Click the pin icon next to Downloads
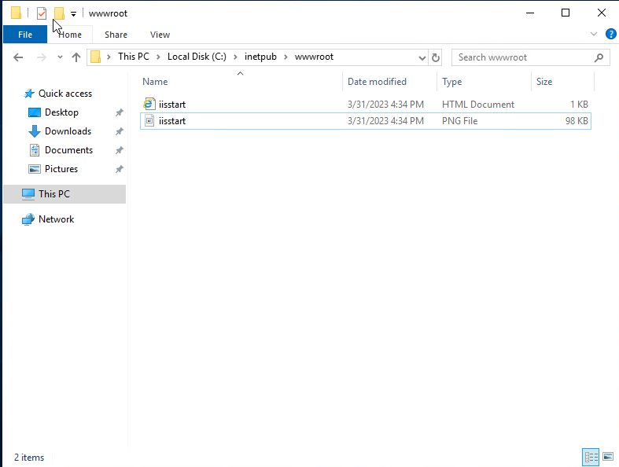The height and width of the screenshot is (467, 619). coord(120,131)
